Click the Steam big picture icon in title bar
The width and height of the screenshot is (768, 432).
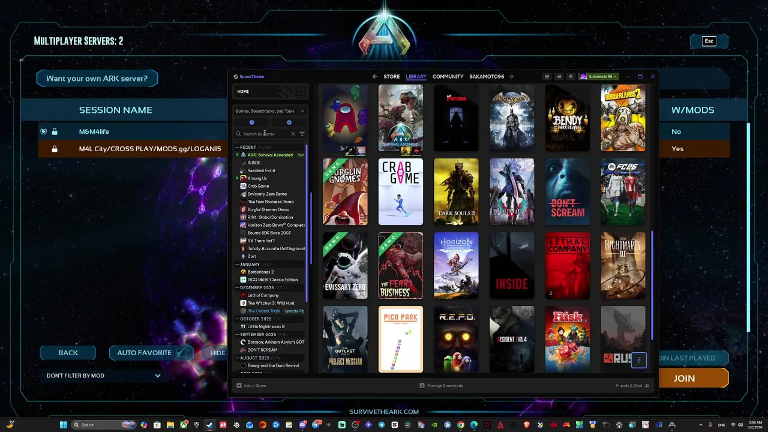pyautogui.click(x=547, y=77)
